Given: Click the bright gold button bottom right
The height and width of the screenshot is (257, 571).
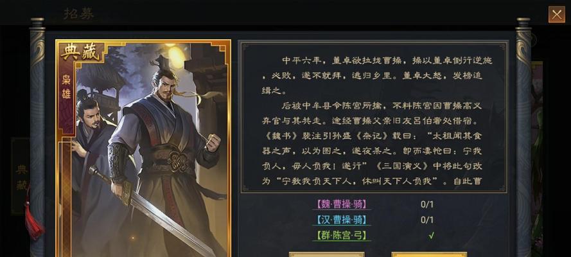Looking at the screenshot, I should [x=429, y=254].
